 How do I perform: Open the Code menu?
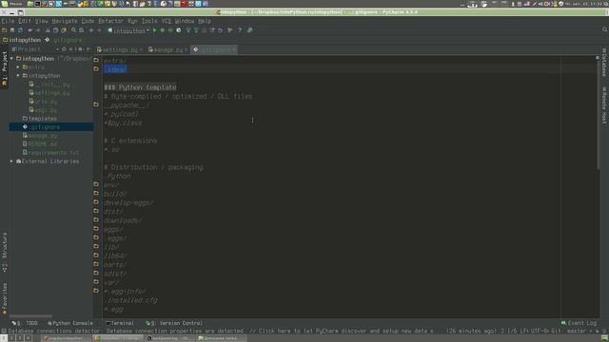(88, 21)
